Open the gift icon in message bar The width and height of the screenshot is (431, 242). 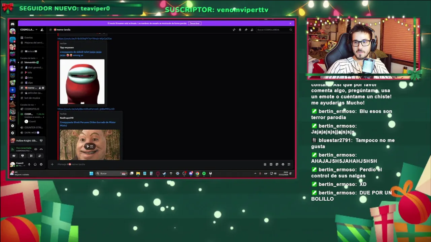265,164
